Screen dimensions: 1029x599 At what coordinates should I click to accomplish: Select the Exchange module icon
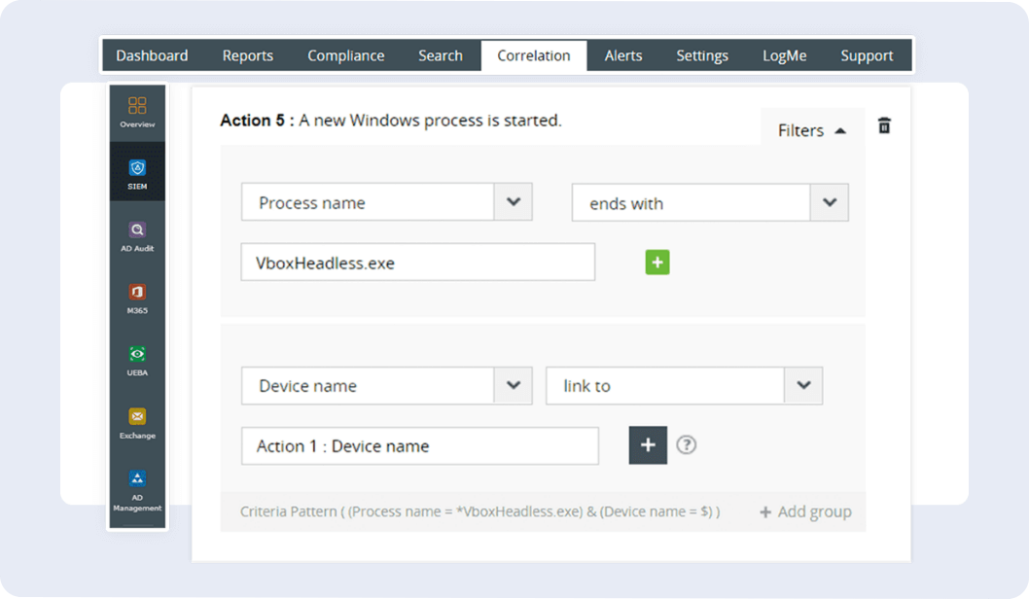point(137,422)
